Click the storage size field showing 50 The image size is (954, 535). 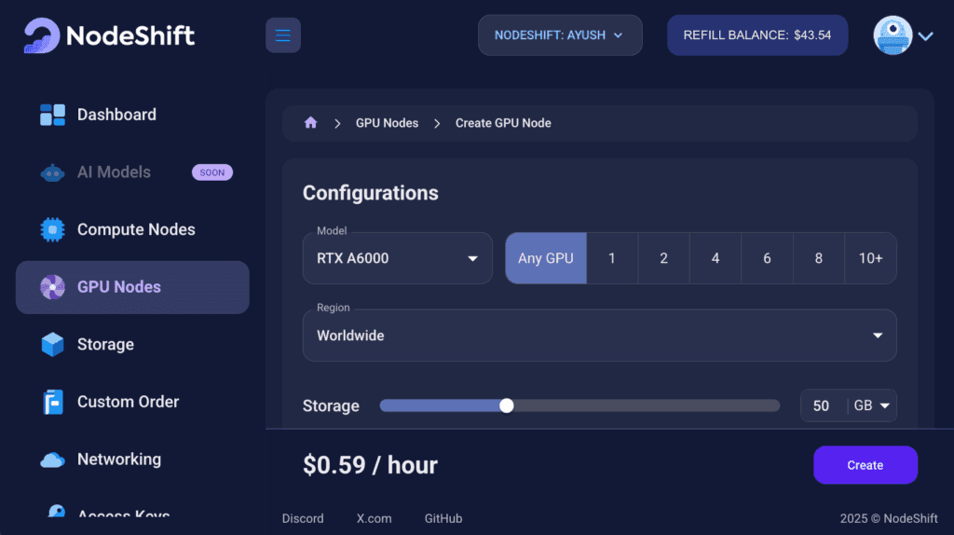[x=823, y=405]
